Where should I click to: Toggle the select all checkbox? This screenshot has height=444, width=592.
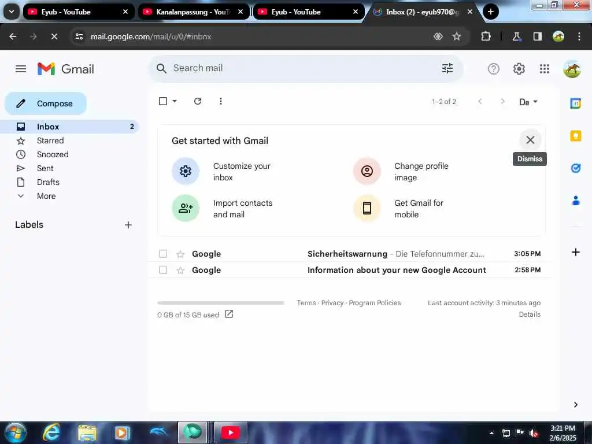(x=163, y=101)
